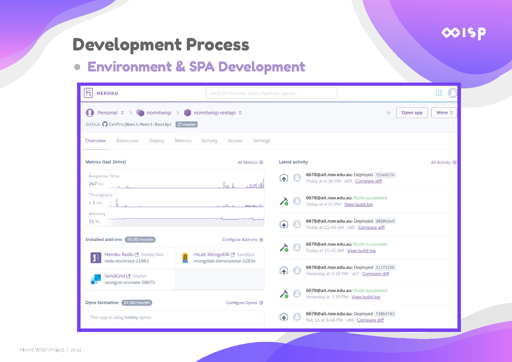512x362 pixels.
Task: Switch to the Settings tab
Action: click(262, 141)
